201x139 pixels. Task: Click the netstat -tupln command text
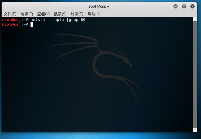[x=47, y=20]
